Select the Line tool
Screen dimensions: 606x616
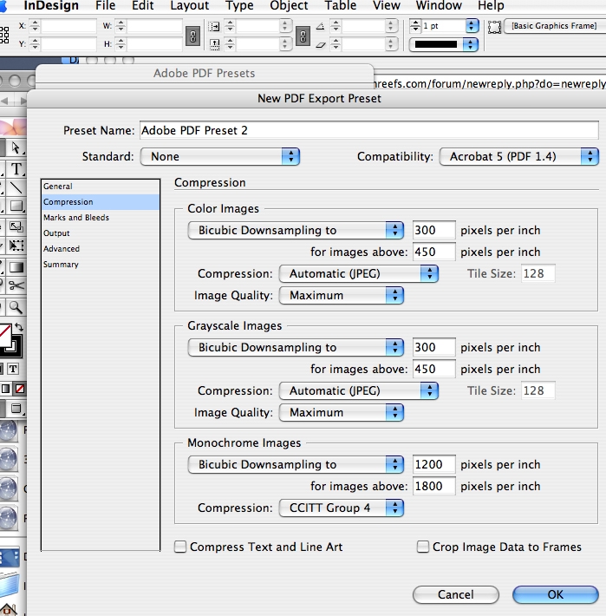click(16, 187)
